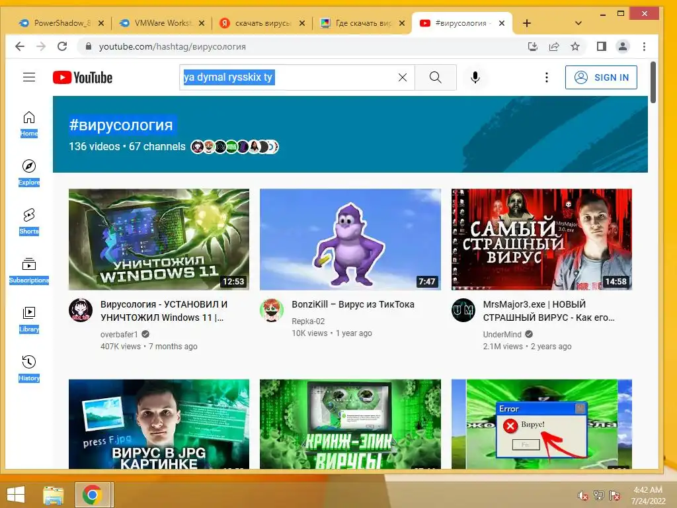The height and width of the screenshot is (508, 677).
Task: Open Library in the sidebar
Action: coord(29,319)
